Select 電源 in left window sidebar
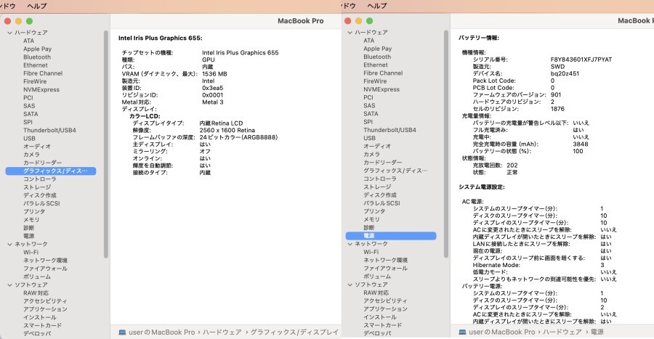The width and height of the screenshot is (654, 339). click(x=29, y=236)
